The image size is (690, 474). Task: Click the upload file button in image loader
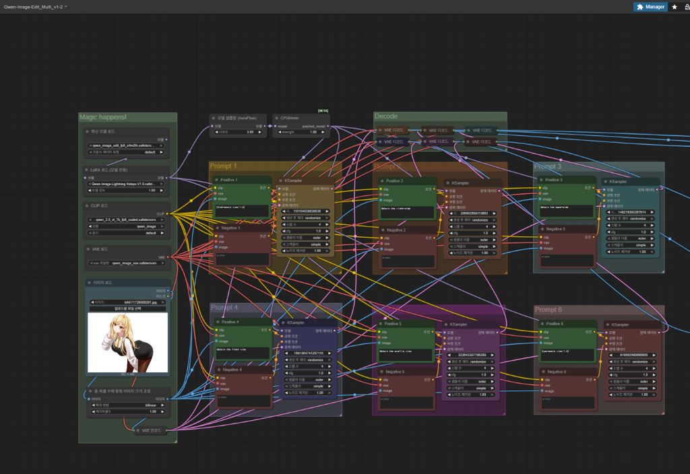[x=128, y=309]
